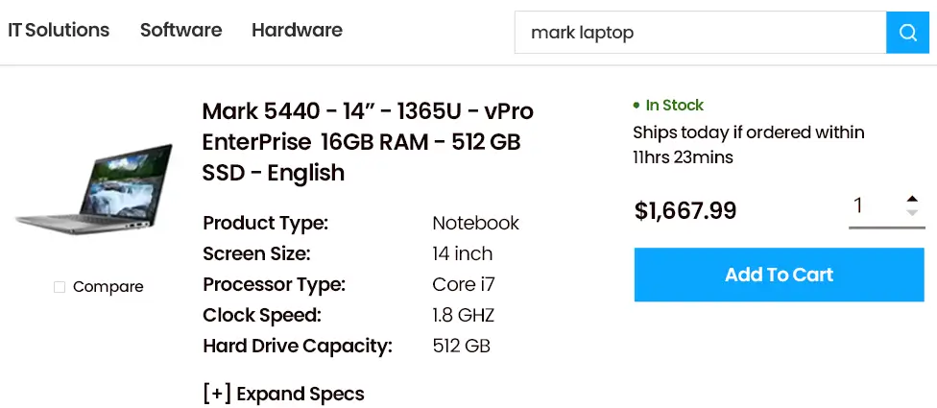Click the In Stock status label
Viewport: 937px width, 408px height.
click(x=673, y=105)
